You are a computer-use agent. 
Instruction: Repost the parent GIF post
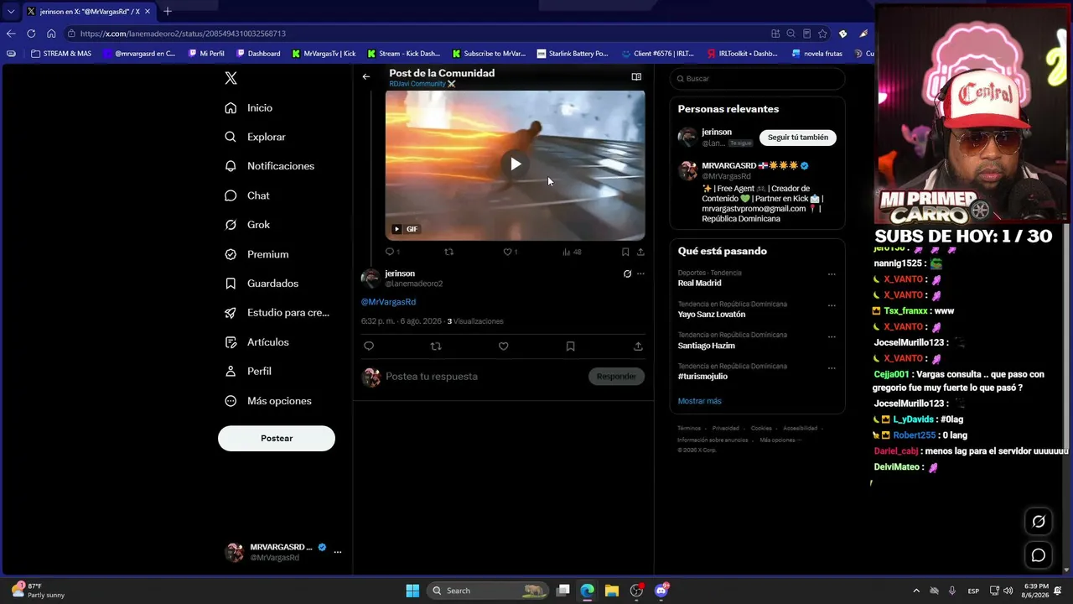448,252
